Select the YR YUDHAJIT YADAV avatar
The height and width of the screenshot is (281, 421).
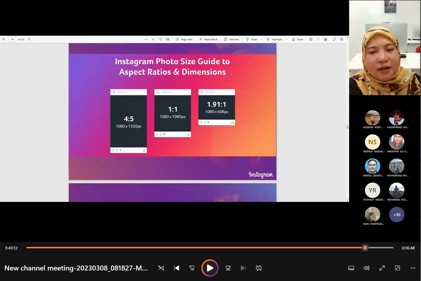pos(373,190)
